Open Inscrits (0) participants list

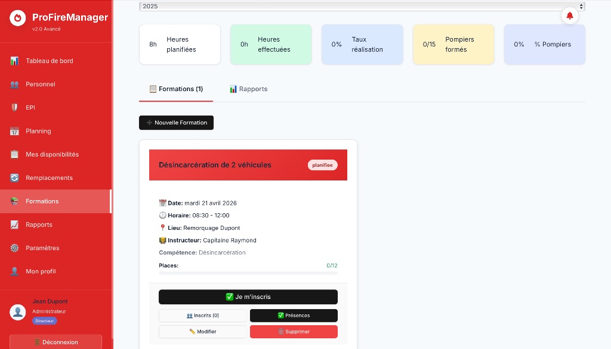(x=203, y=315)
